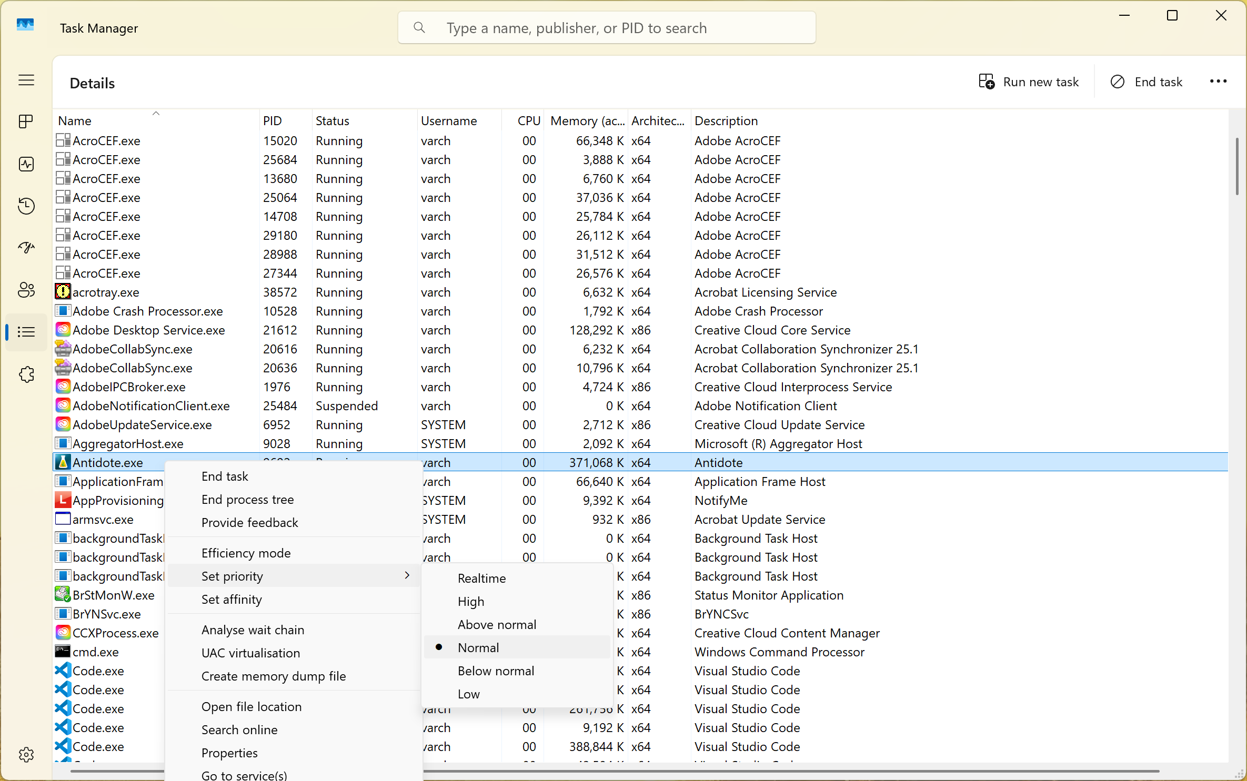This screenshot has width=1247, height=781.
Task: Open the three-dot more options menu
Action: [1218, 82]
